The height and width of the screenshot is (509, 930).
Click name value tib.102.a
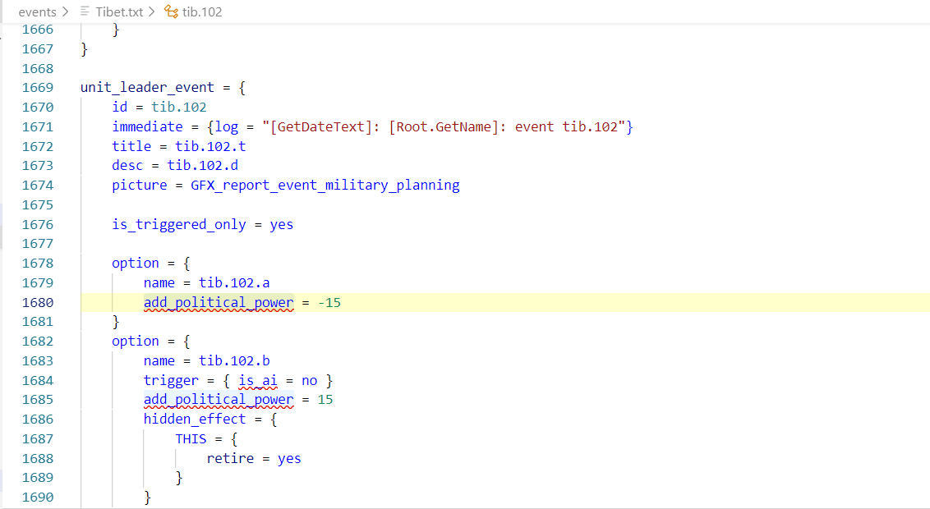pos(234,282)
